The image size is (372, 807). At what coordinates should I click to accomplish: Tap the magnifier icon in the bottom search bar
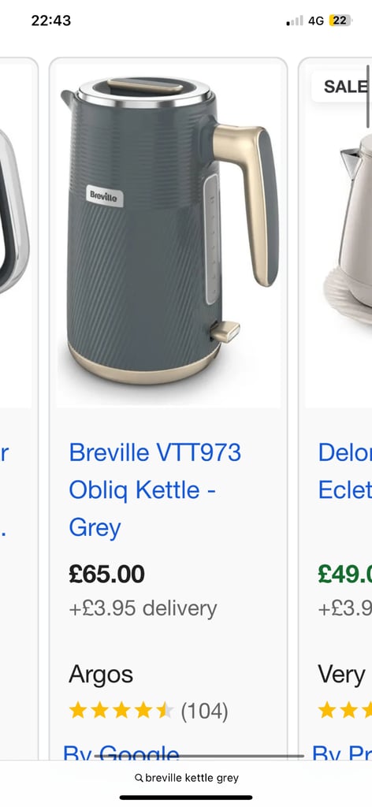click(139, 778)
